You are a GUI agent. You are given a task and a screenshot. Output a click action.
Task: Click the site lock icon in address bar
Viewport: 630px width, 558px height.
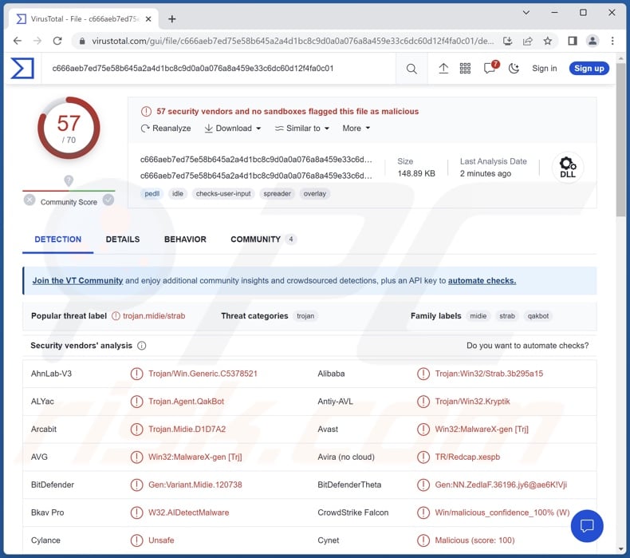pyautogui.click(x=82, y=41)
